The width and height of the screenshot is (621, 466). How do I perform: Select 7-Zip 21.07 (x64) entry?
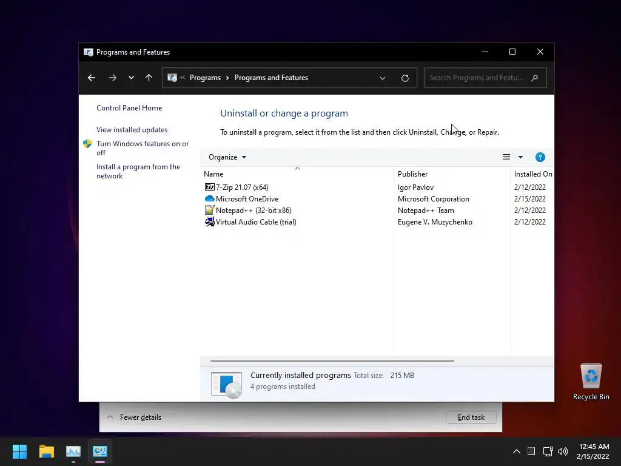[x=242, y=187]
